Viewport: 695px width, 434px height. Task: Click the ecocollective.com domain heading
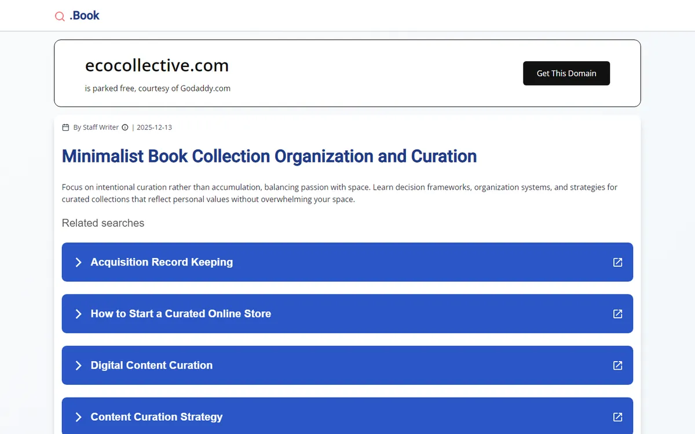coord(157,65)
